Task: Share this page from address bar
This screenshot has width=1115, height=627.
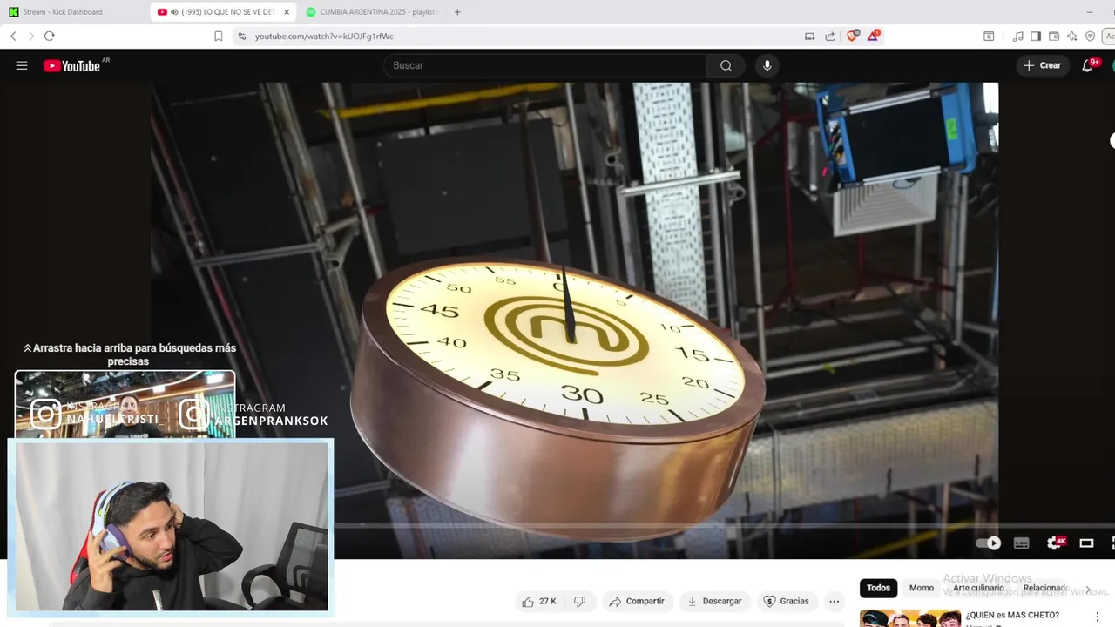Action: [829, 37]
